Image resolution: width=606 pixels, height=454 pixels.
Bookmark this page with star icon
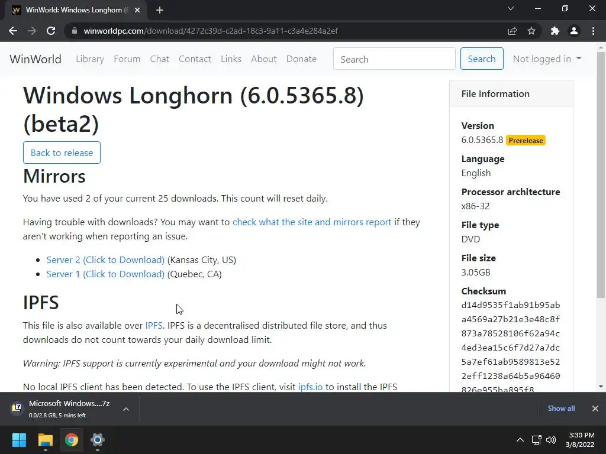tap(531, 31)
